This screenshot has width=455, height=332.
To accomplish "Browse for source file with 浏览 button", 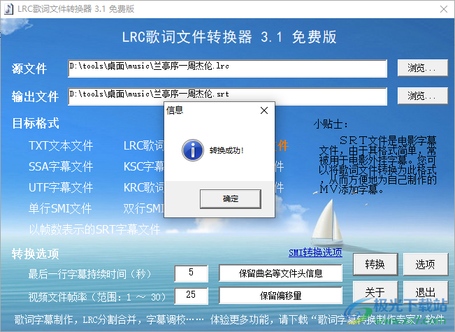I will [x=422, y=68].
